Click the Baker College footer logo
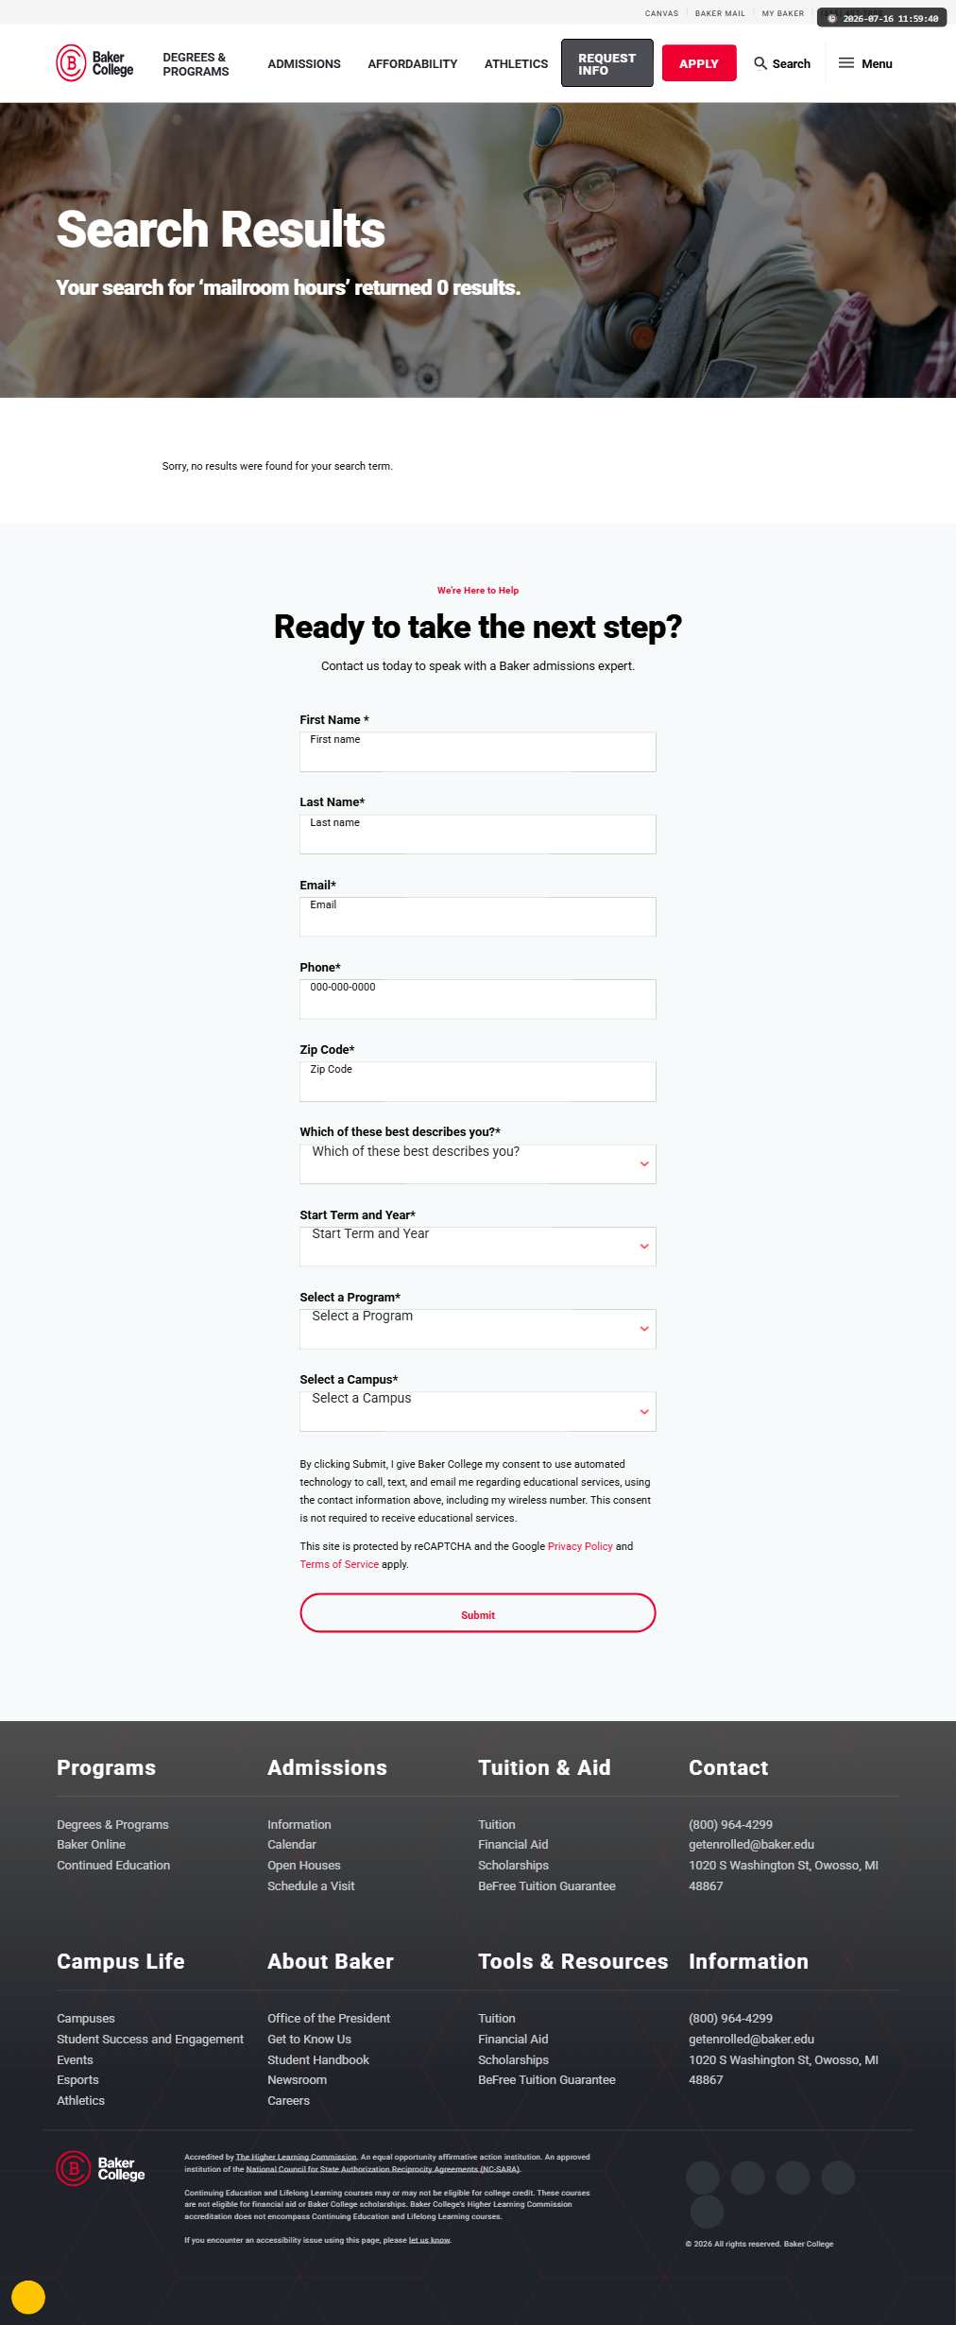Screen dimensions: 956x2325 tap(101, 2168)
